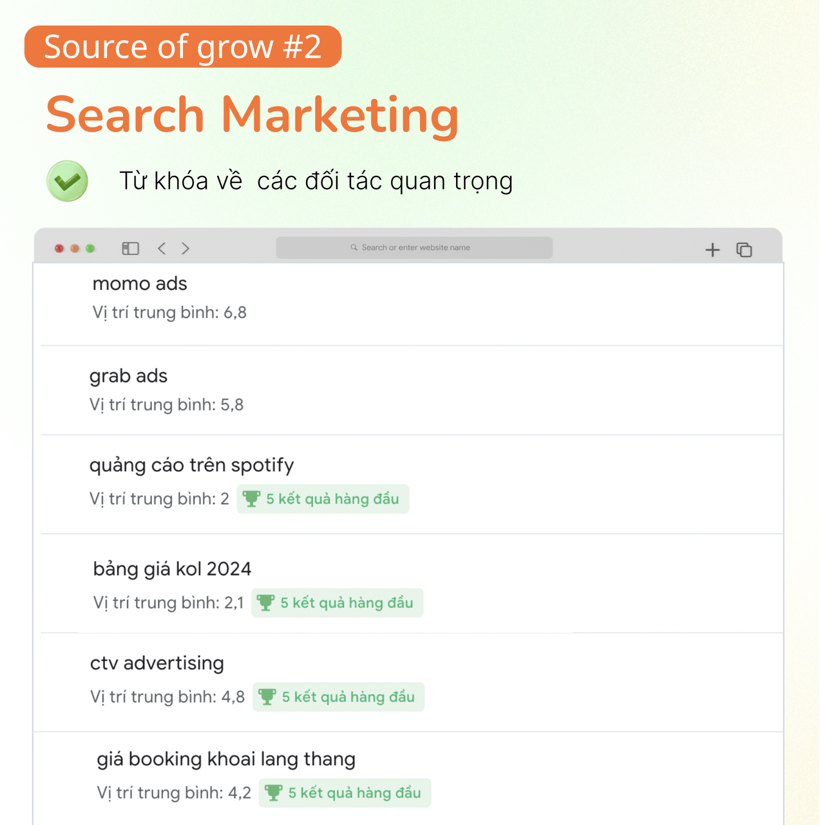Click trophy icon under bảng giá kol 2024
Screen dimensions: 820x825
[265, 603]
